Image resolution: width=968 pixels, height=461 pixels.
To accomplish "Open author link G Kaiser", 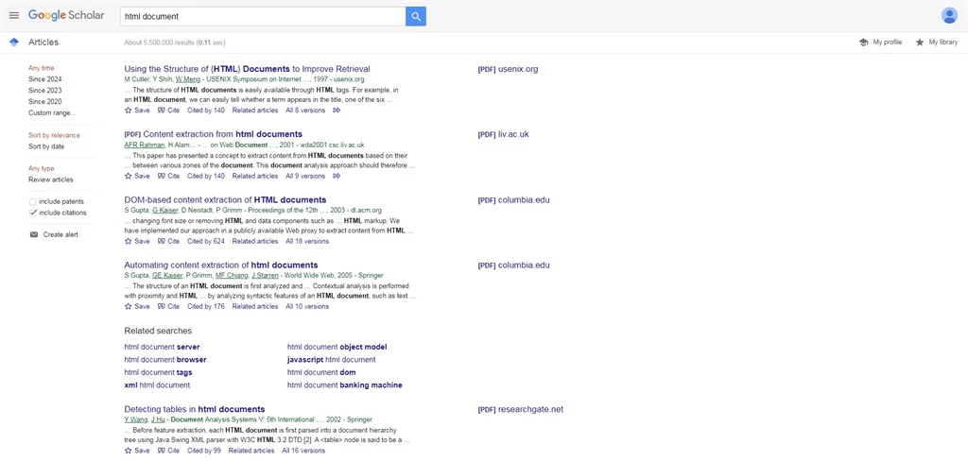I will (164, 211).
